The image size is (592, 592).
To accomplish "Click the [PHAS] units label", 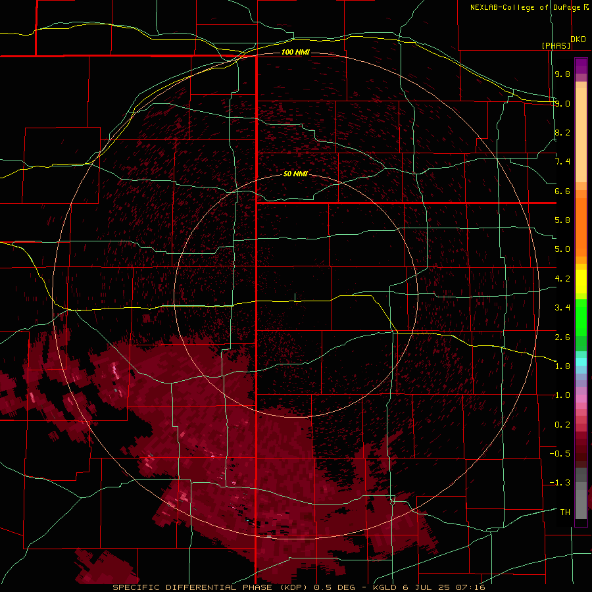I will [x=556, y=45].
